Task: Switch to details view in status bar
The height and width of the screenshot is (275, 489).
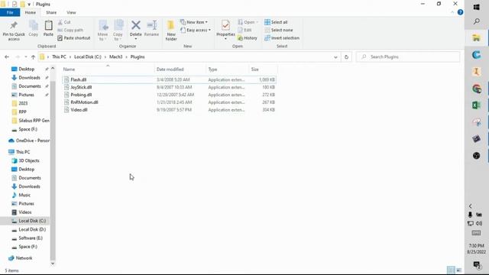Action: point(451,270)
